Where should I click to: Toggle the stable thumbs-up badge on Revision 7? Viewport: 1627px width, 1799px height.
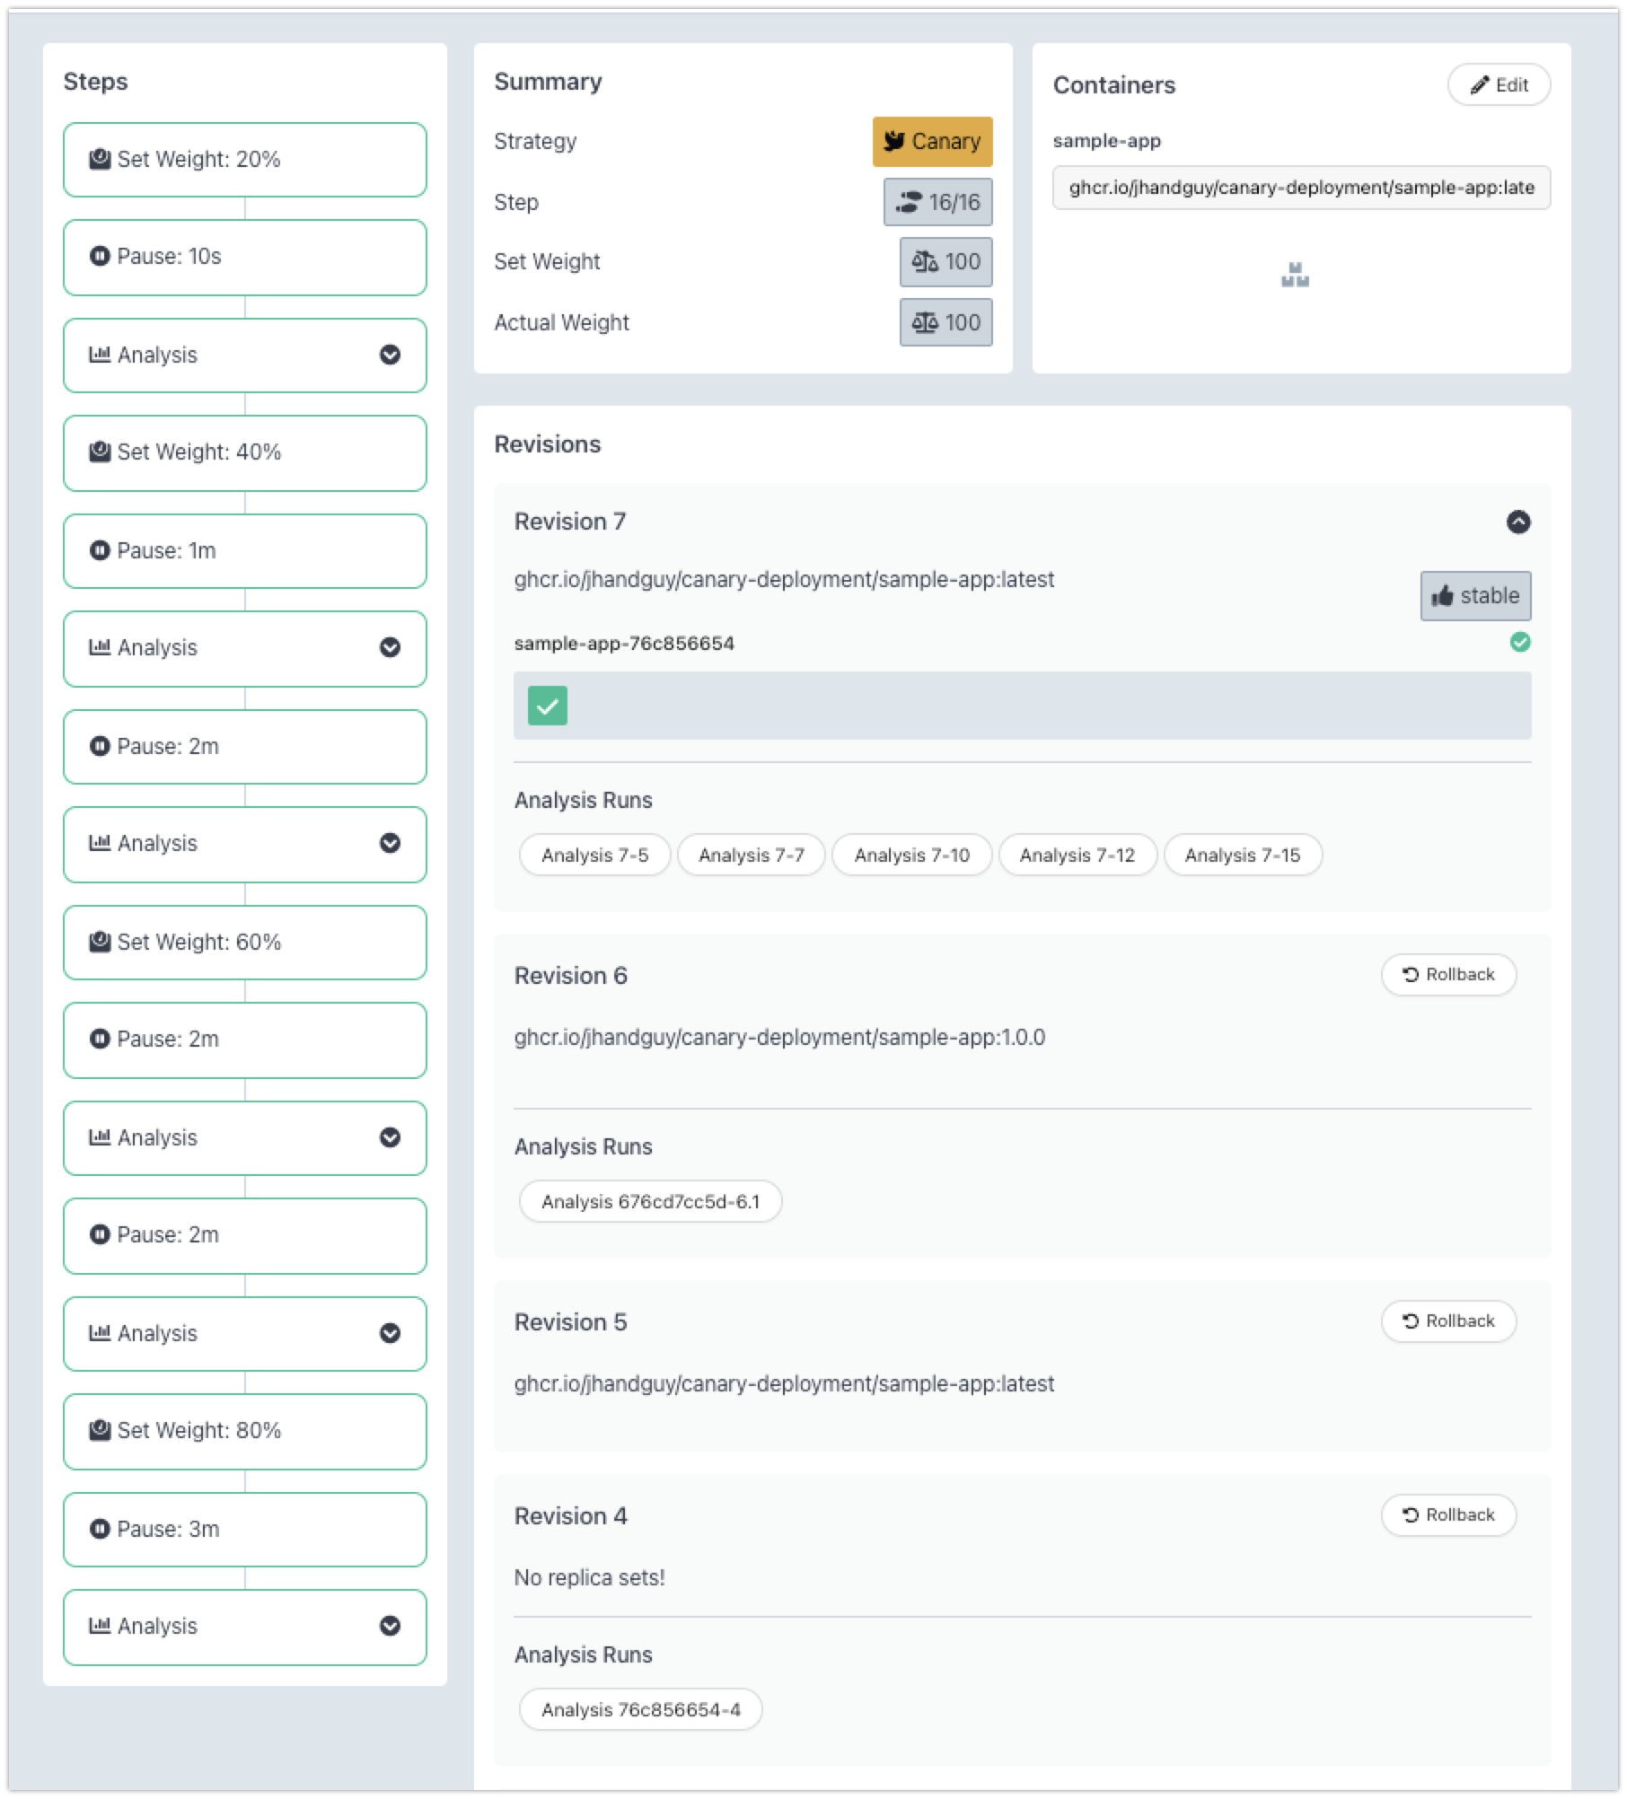click(x=1474, y=595)
